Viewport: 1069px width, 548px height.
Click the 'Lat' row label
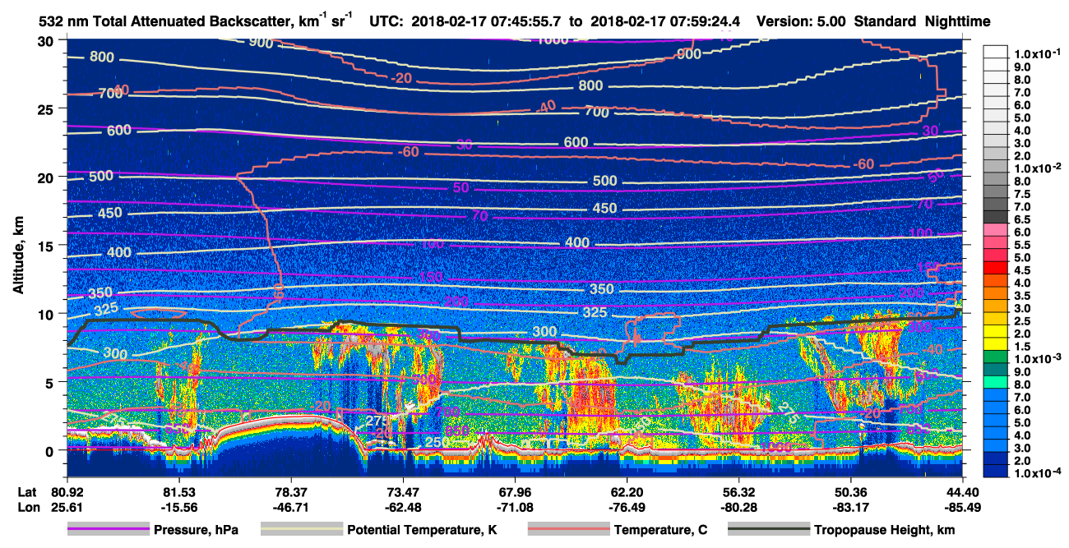27,491
